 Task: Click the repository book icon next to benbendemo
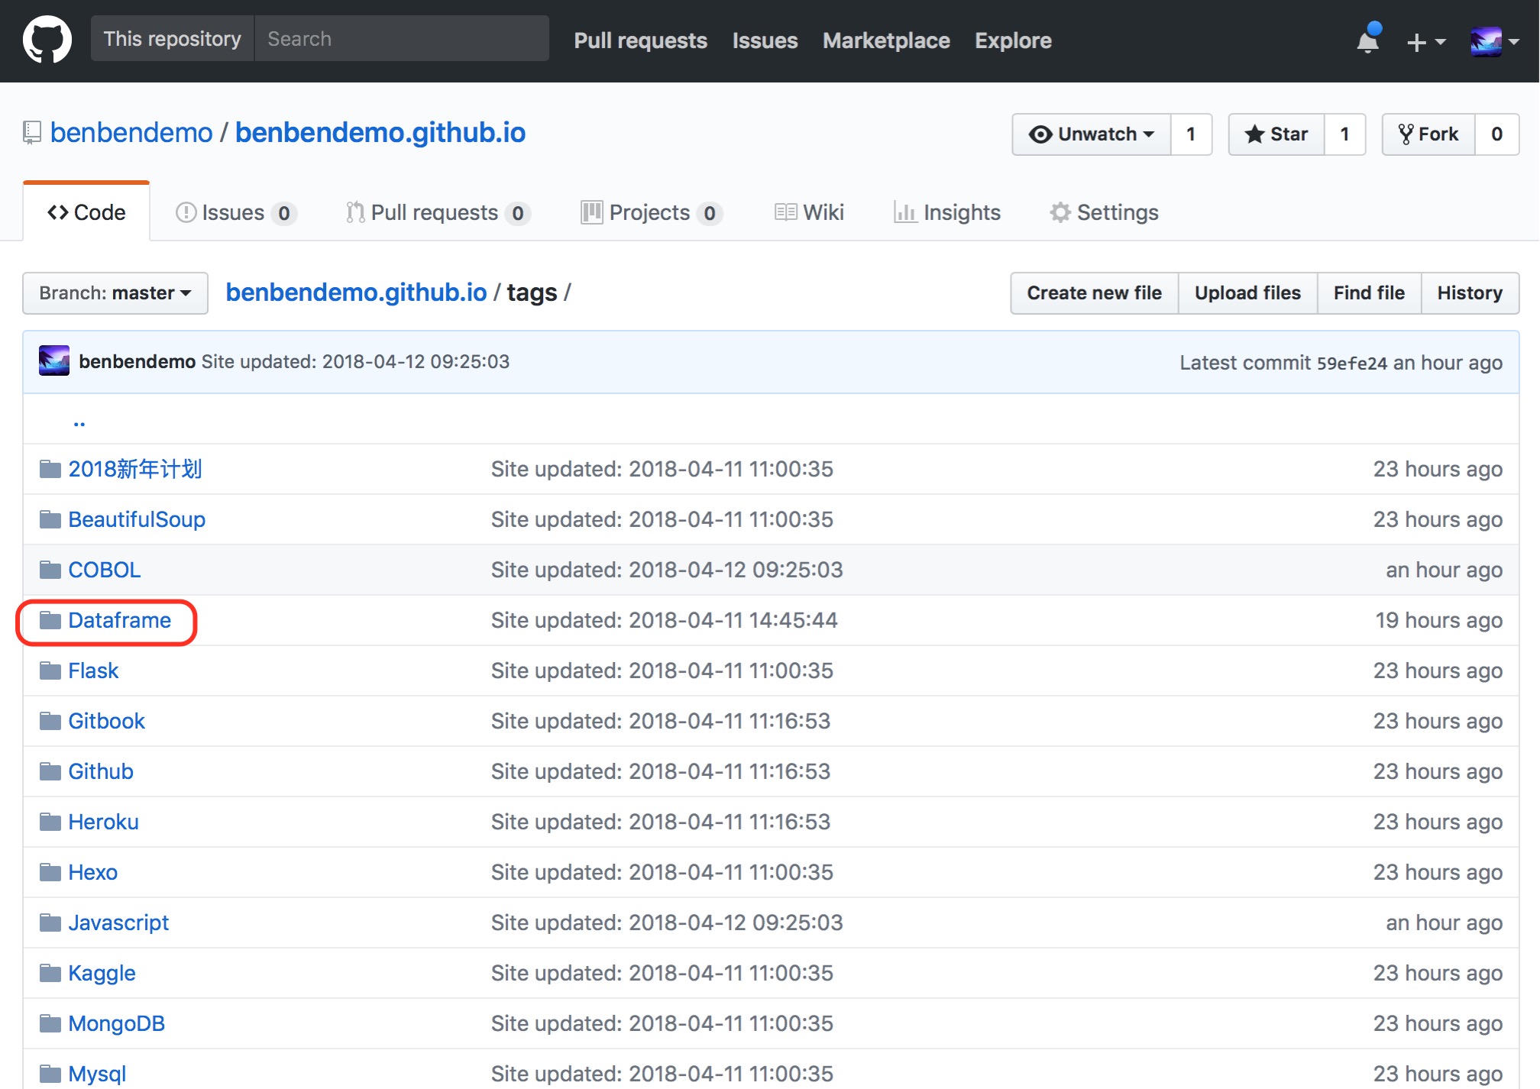coord(31,131)
